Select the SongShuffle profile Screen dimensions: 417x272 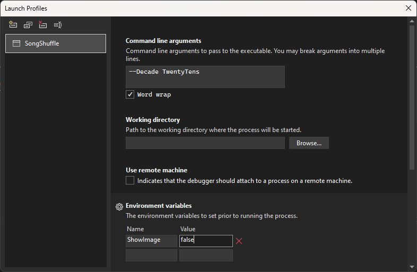(56, 43)
